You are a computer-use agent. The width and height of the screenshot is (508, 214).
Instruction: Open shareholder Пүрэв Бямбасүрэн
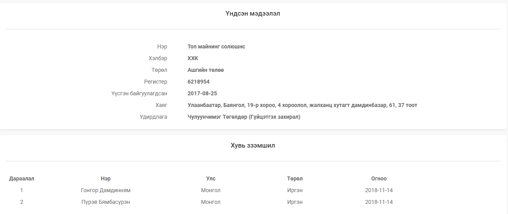(x=105, y=202)
